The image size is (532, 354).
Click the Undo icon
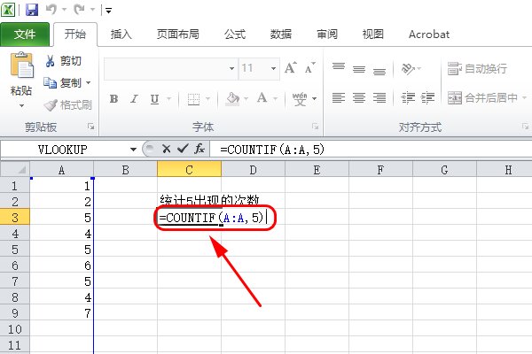click(x=51, y=10)
